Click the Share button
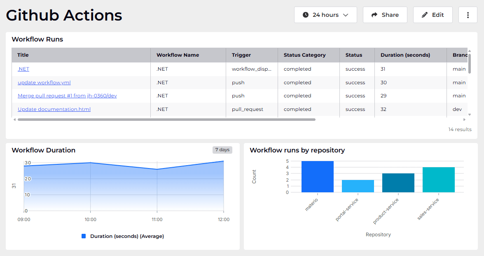 click(x=385, y=15)
